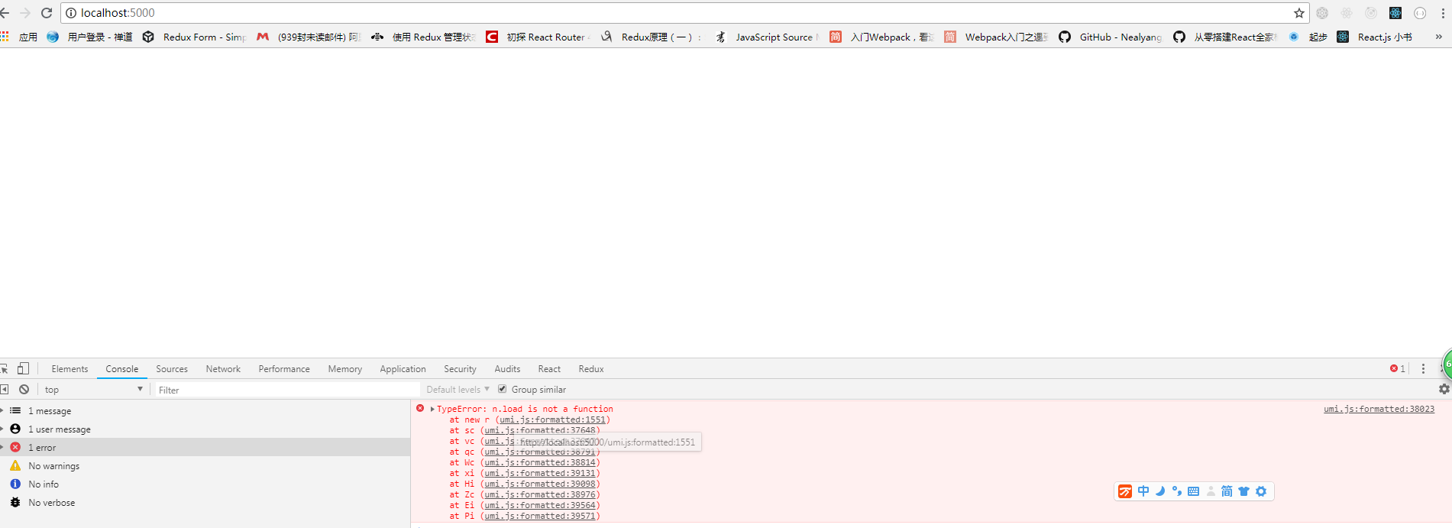This screenshot has height=528, width=1452.
Task: Open the Security tab in DevTools
Action: click(x=460, y=369)
